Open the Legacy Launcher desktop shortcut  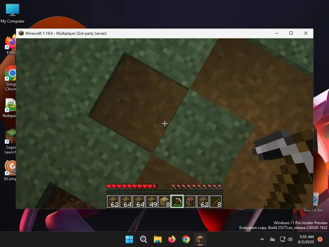coord(11,142)
